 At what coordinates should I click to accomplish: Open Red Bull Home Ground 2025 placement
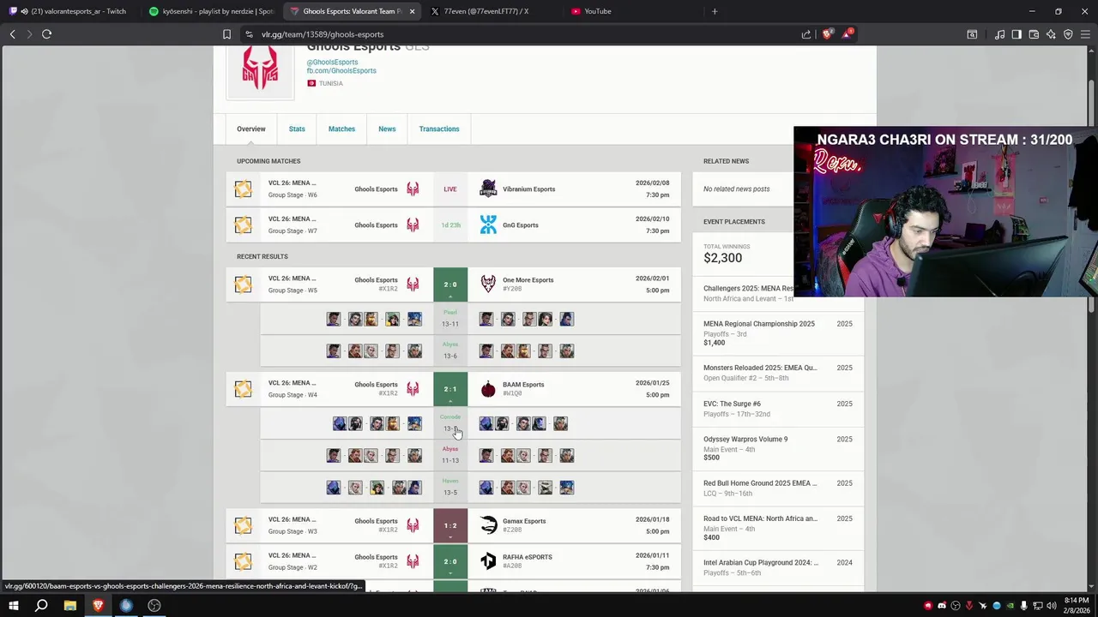pyautogui.click(x=778, y=488)
